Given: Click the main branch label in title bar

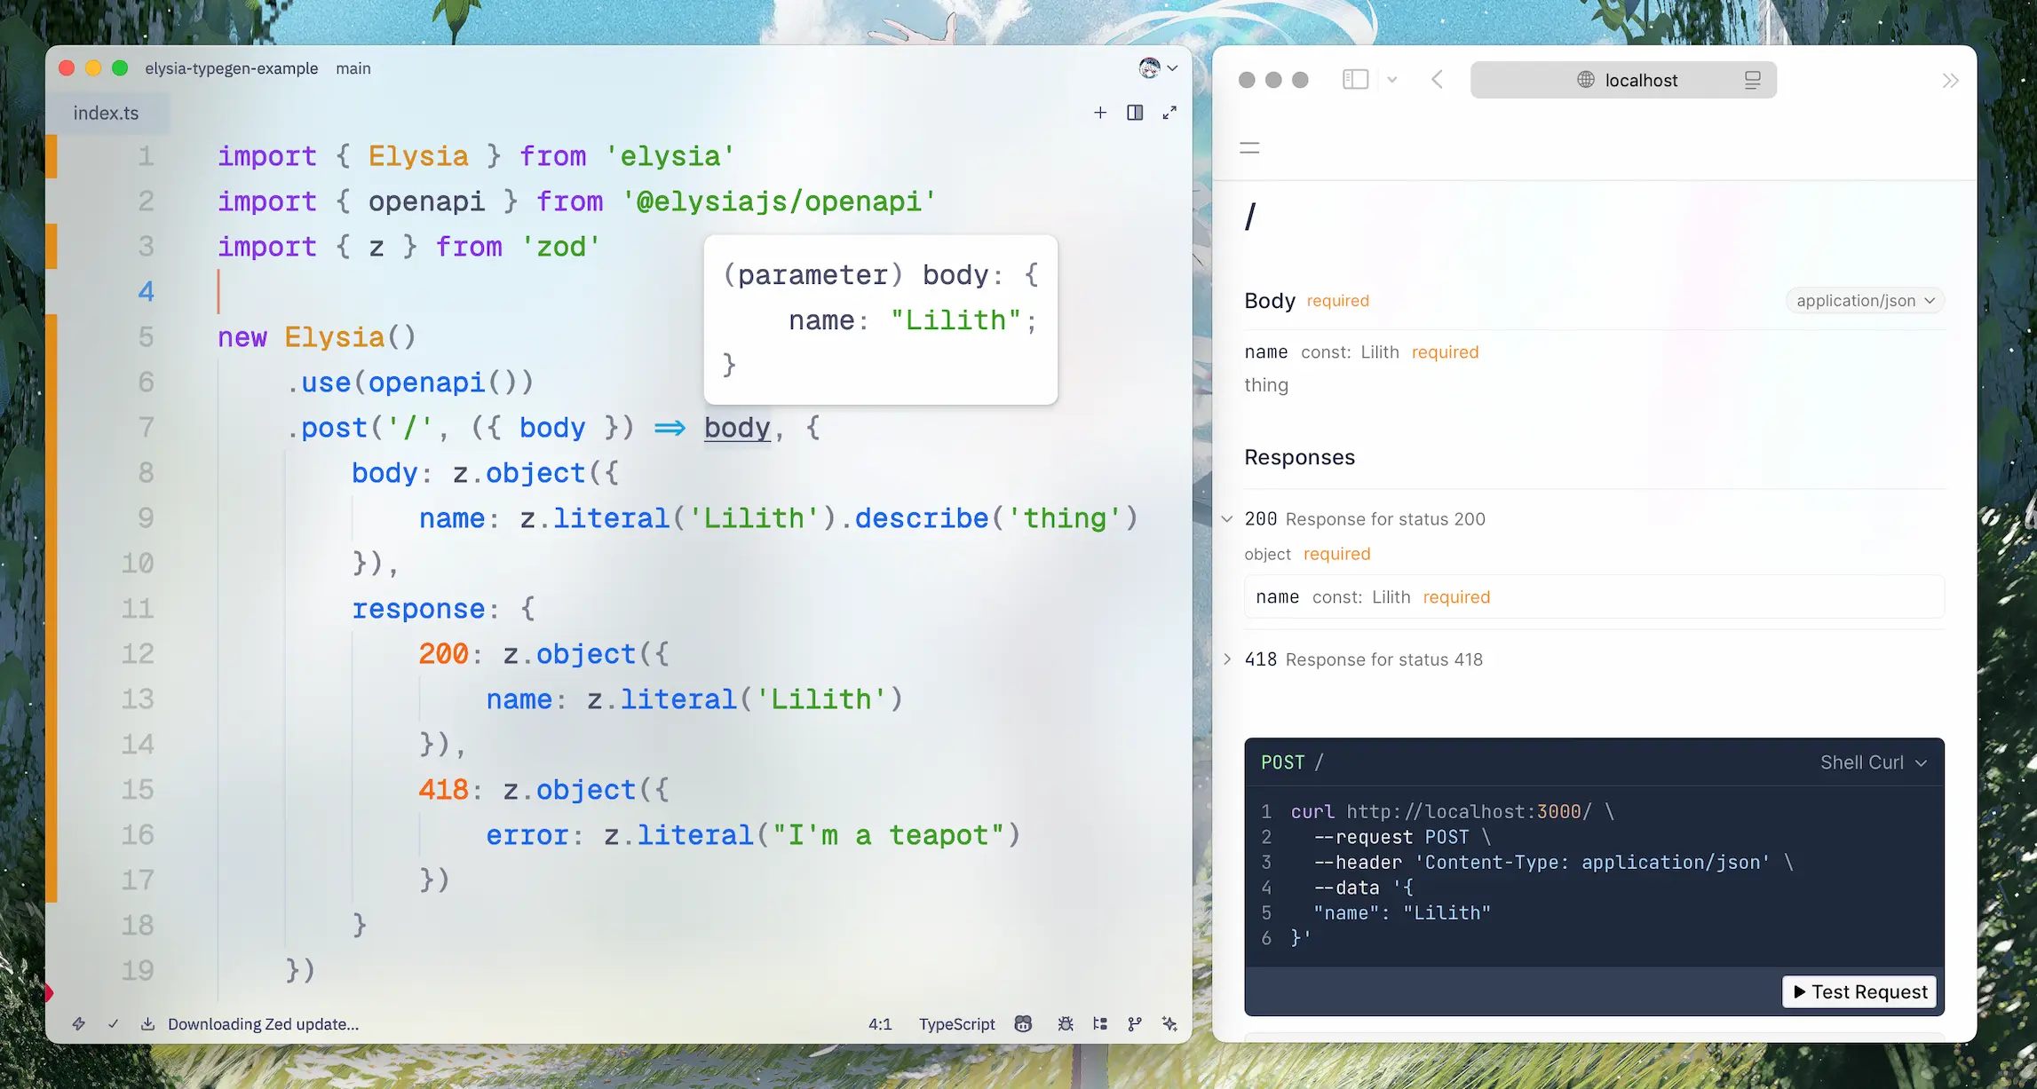Looking at the screenshot, I should (x=353, y=68).
